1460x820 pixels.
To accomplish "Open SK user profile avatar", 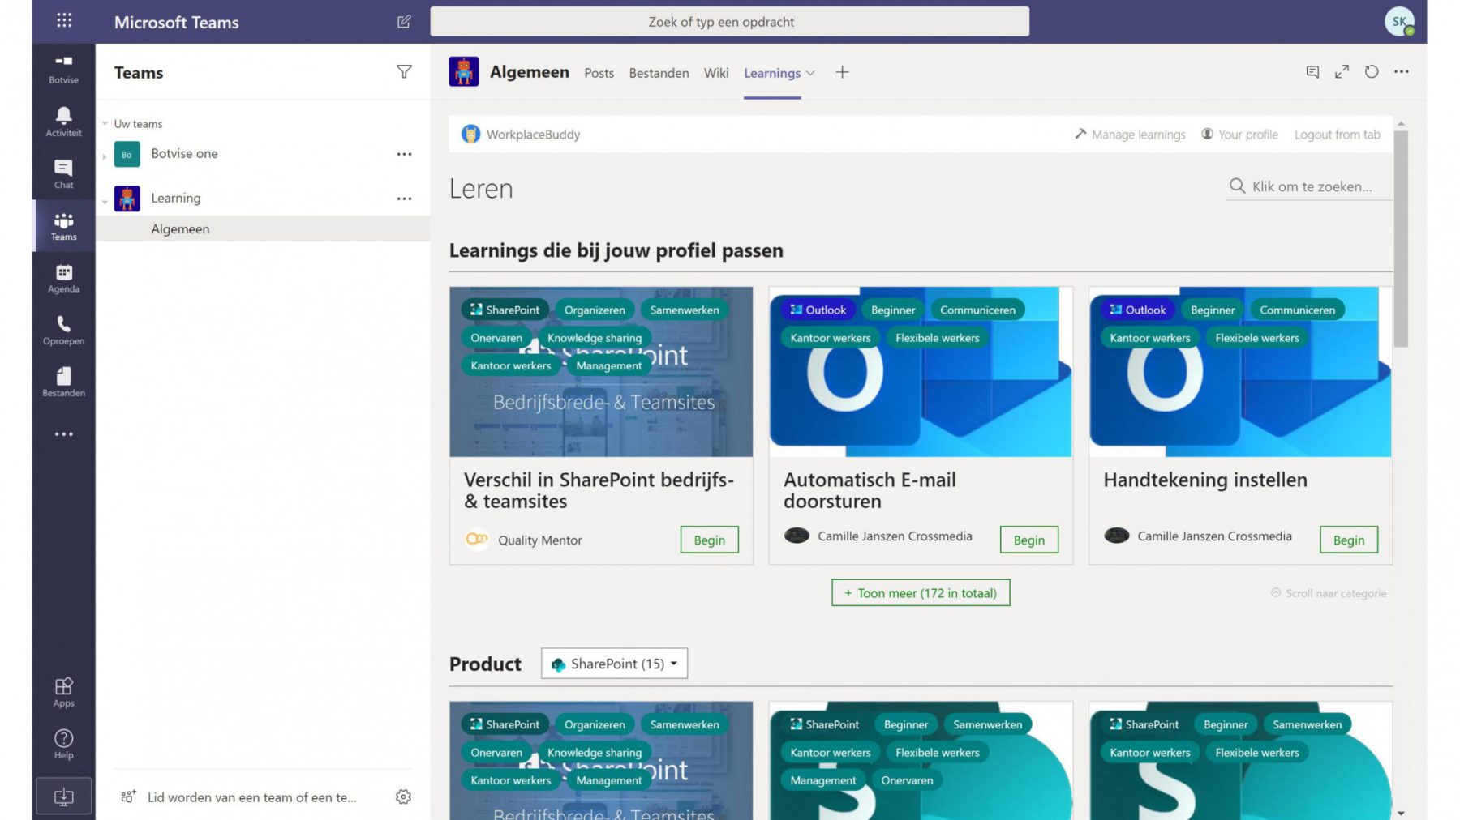I will pyautogui.click(x=1399, y=22).
